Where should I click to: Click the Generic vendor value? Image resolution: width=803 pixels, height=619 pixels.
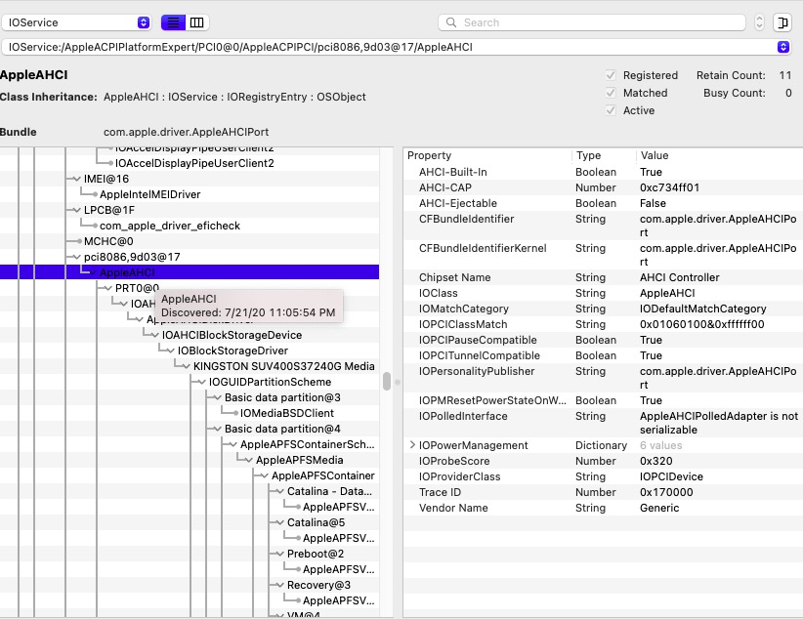click(x=659, y=508)
